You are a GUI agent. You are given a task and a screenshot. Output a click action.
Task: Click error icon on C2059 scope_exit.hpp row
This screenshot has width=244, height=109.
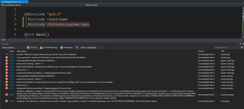[7, 85]
